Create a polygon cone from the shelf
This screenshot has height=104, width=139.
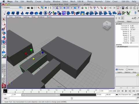(x=22, y=13)
